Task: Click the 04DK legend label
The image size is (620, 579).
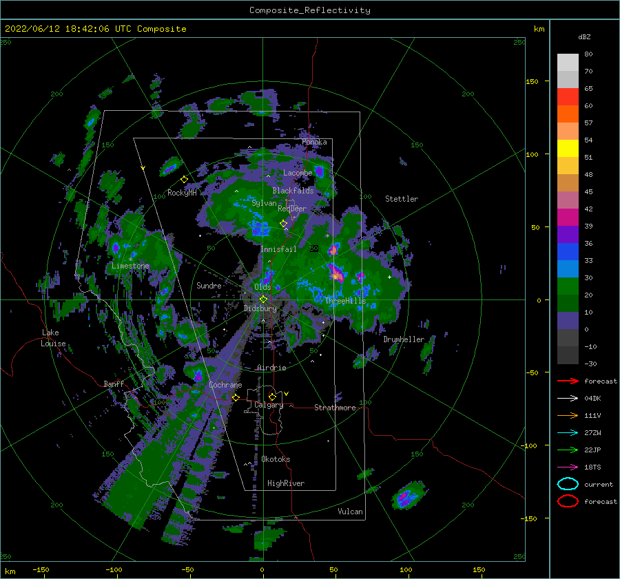Action: click(x=592, y=399)
